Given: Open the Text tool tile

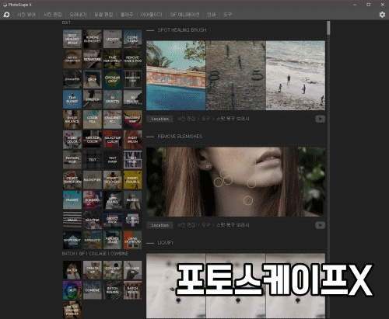Looking at the screenshot, I should point(93,160).
